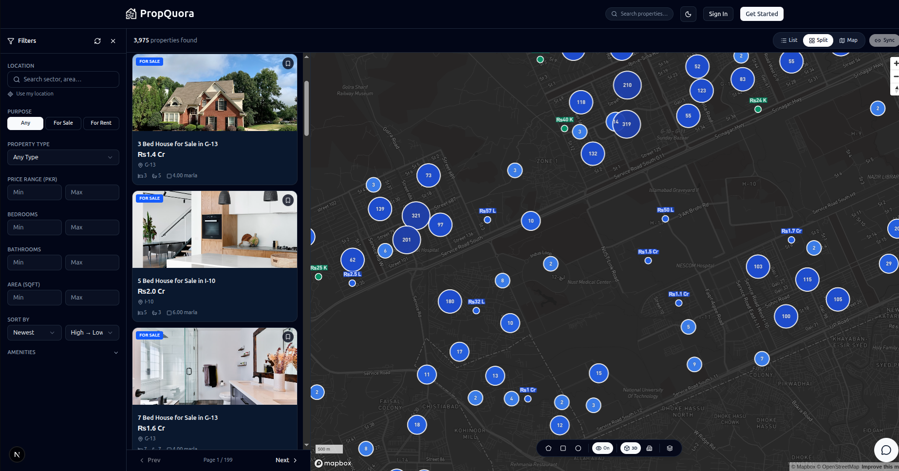
Task: Open '5 Bed House for Sale in I-10' title
Action: (x=176, y=281)
